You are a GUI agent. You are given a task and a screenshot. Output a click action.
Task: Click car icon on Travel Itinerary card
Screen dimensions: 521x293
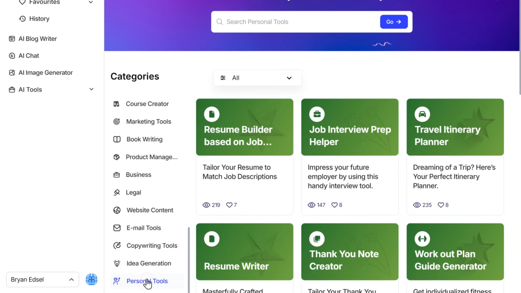(422, 114)
